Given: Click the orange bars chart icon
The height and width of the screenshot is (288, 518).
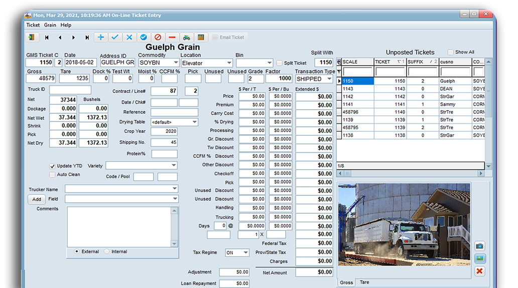Looking at the screenshot, I should coord(201,37).
